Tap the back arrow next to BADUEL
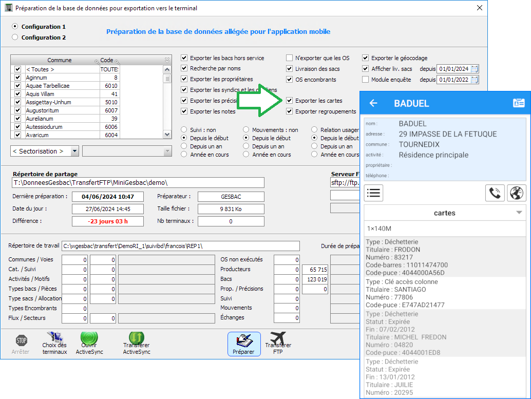The height and width of the screenshot is (399, 531). tap(373, 103)
